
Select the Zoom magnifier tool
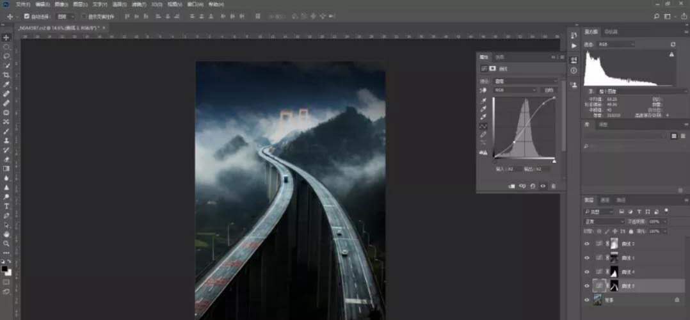[6, 243]
